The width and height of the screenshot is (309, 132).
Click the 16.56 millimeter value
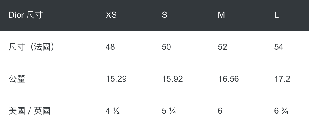228,79
